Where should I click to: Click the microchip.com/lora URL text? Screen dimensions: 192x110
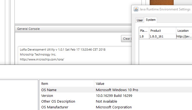pyautogui.click(x=42, y=59)
